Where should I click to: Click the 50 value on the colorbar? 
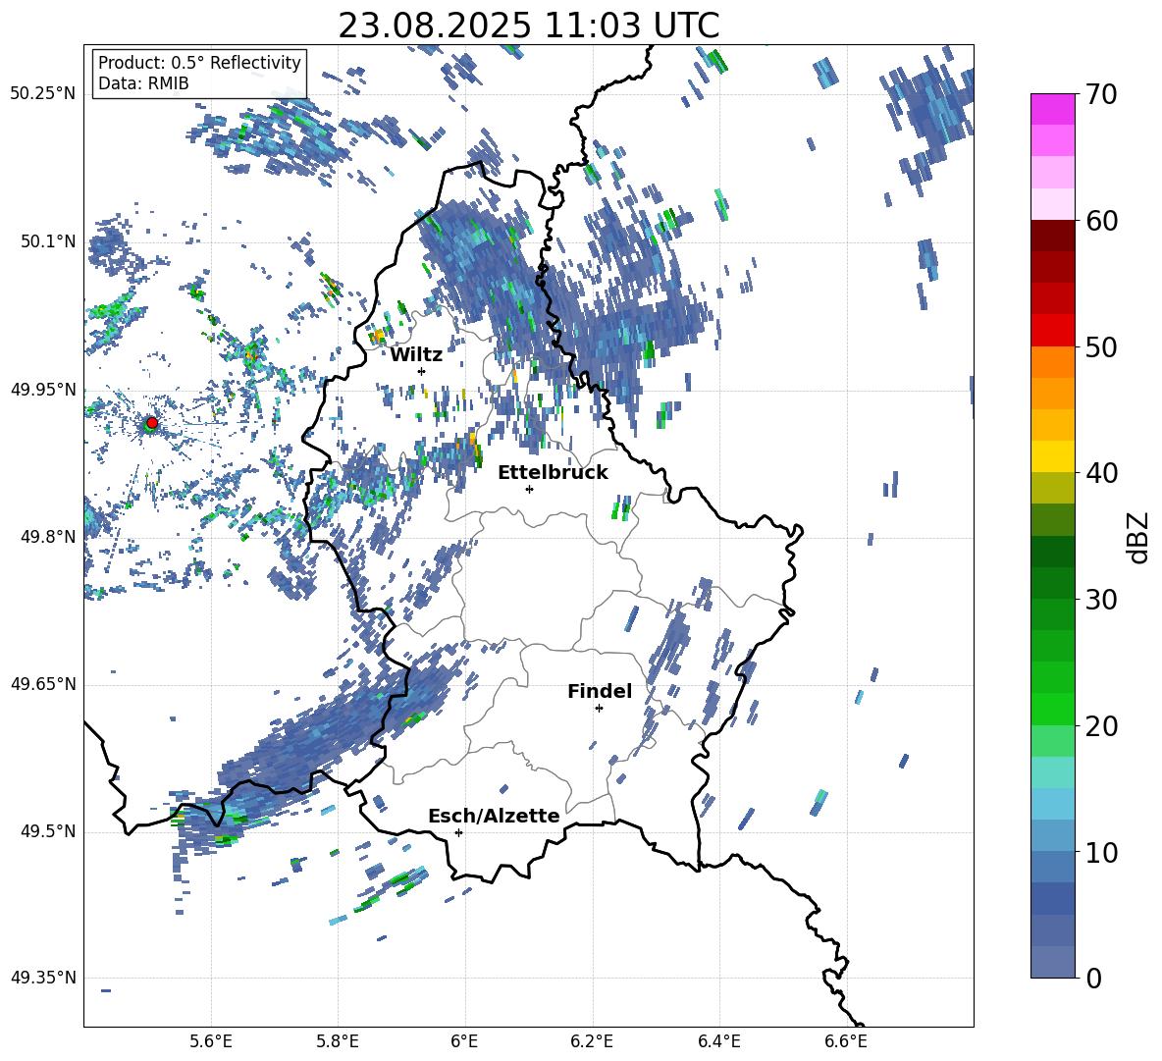click(x=1101, y=346)
